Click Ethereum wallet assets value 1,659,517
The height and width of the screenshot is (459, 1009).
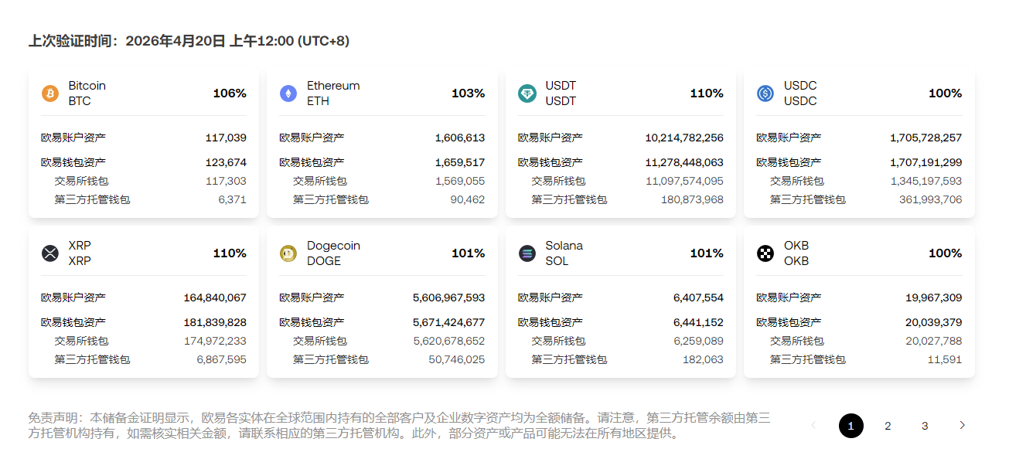point(460,162)
